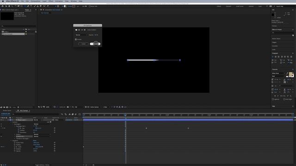Select the Puppet Pin tool

tap(48, 6)
